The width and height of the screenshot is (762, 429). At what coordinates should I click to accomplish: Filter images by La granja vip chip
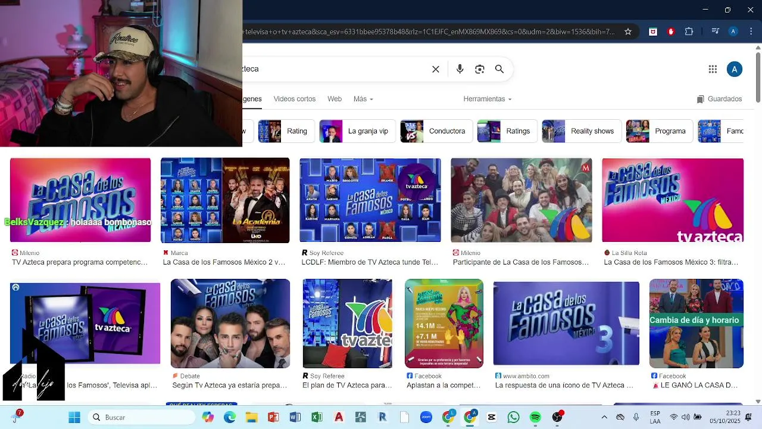(357, 131)
